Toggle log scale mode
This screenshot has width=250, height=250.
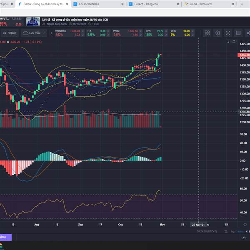[232, 231]
